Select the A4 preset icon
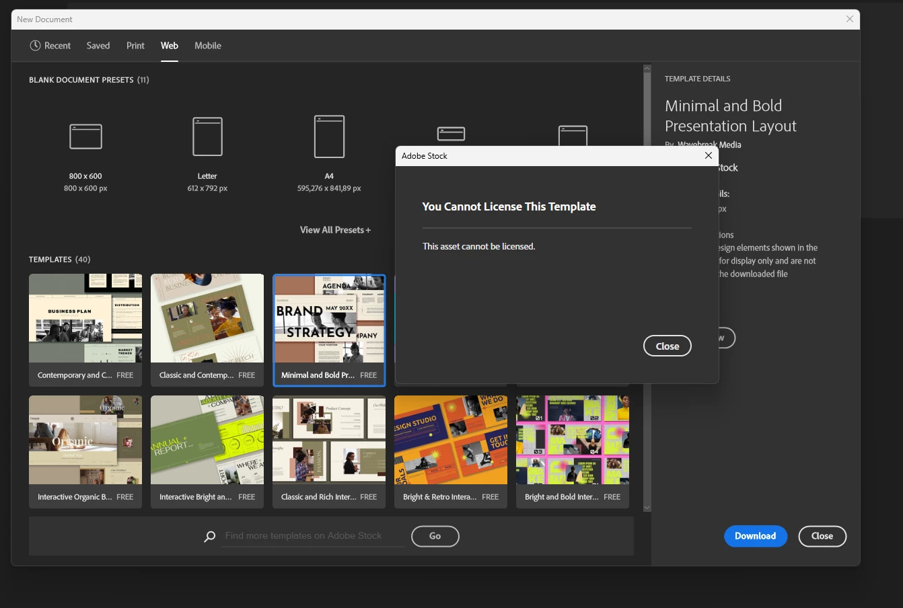Image resolution: width=903 pixels, height=608 pixels. click(x=329, y=137)
